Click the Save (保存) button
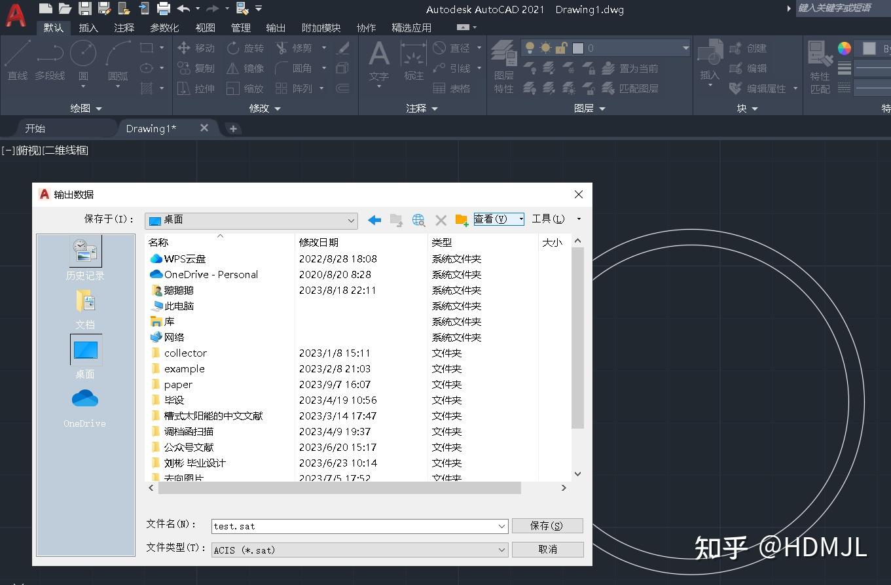 click(547, 525)
